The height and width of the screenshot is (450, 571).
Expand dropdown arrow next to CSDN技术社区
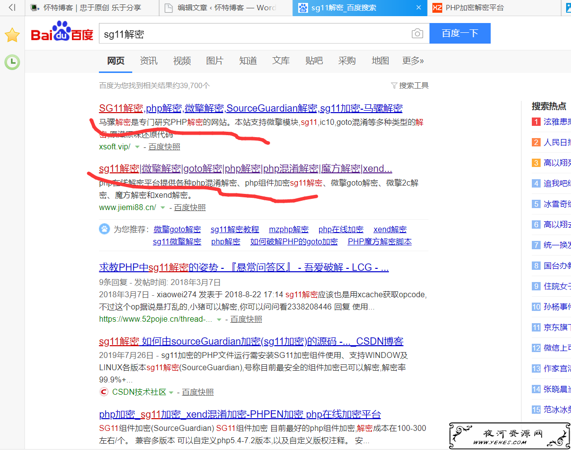click(171, 393)
